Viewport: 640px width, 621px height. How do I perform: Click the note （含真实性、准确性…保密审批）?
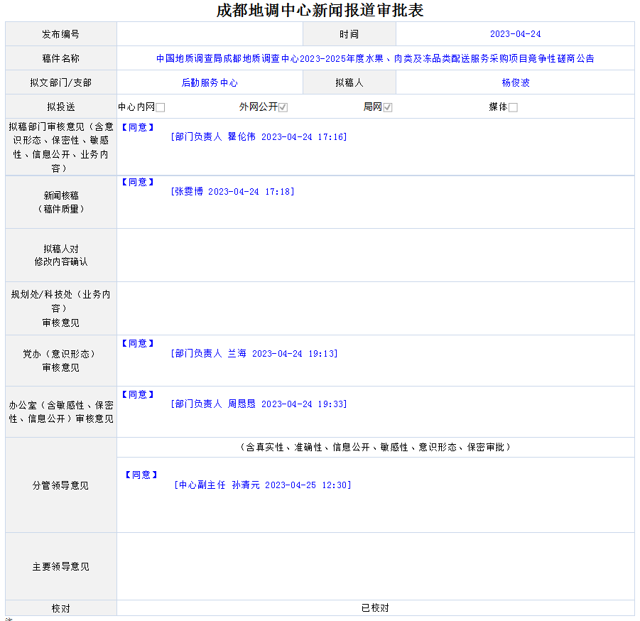[375, 447]
